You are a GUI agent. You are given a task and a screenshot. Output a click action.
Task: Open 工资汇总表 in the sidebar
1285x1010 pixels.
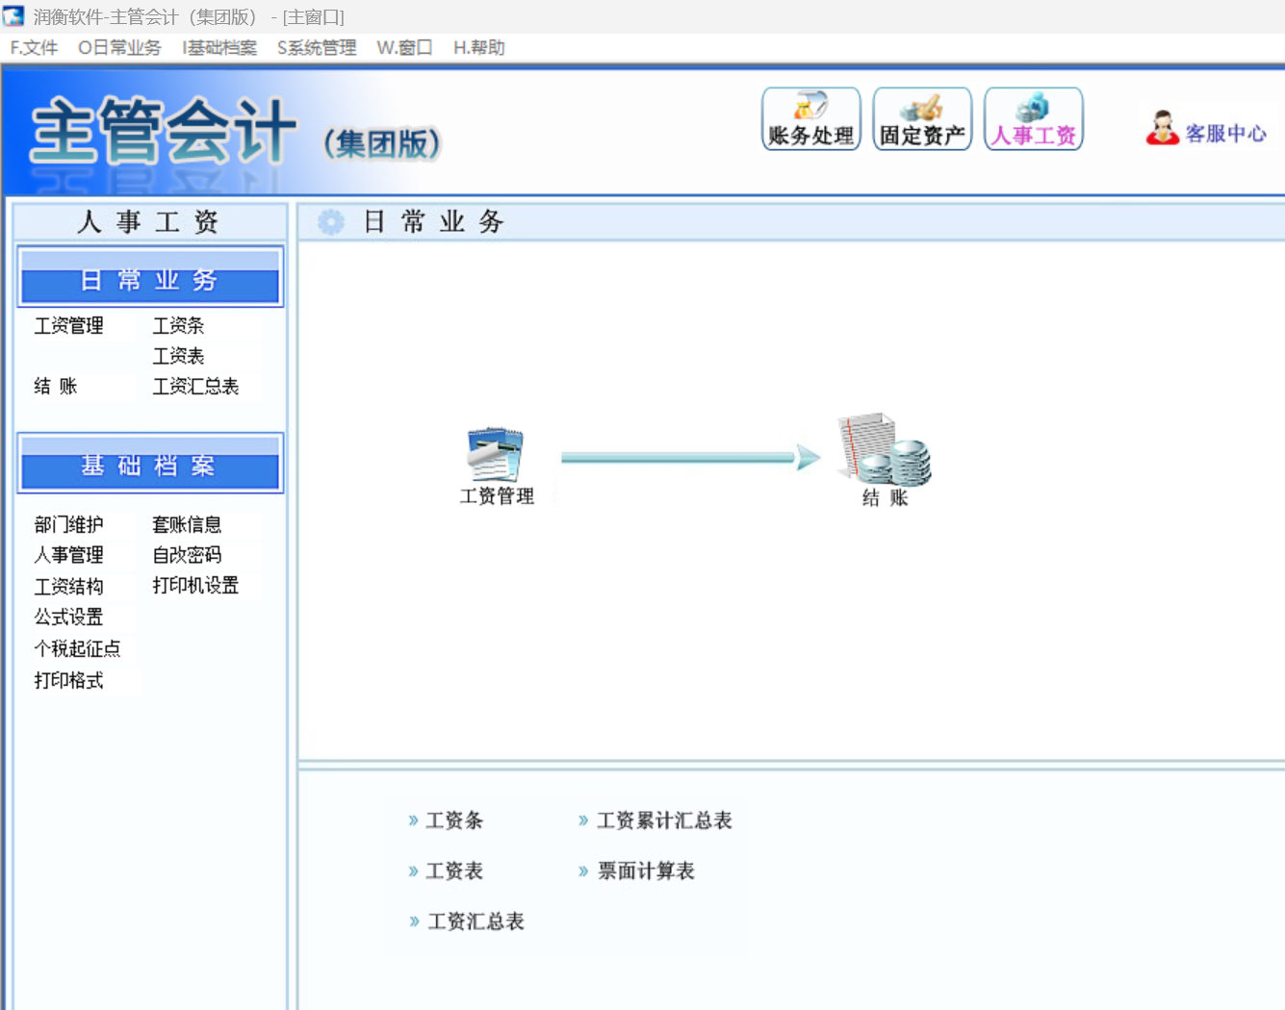[x=195, y=387]
